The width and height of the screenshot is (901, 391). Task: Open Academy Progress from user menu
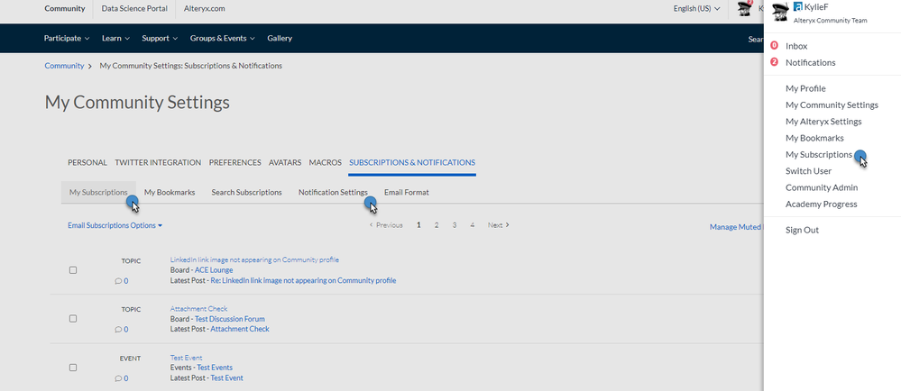point(821,205)
